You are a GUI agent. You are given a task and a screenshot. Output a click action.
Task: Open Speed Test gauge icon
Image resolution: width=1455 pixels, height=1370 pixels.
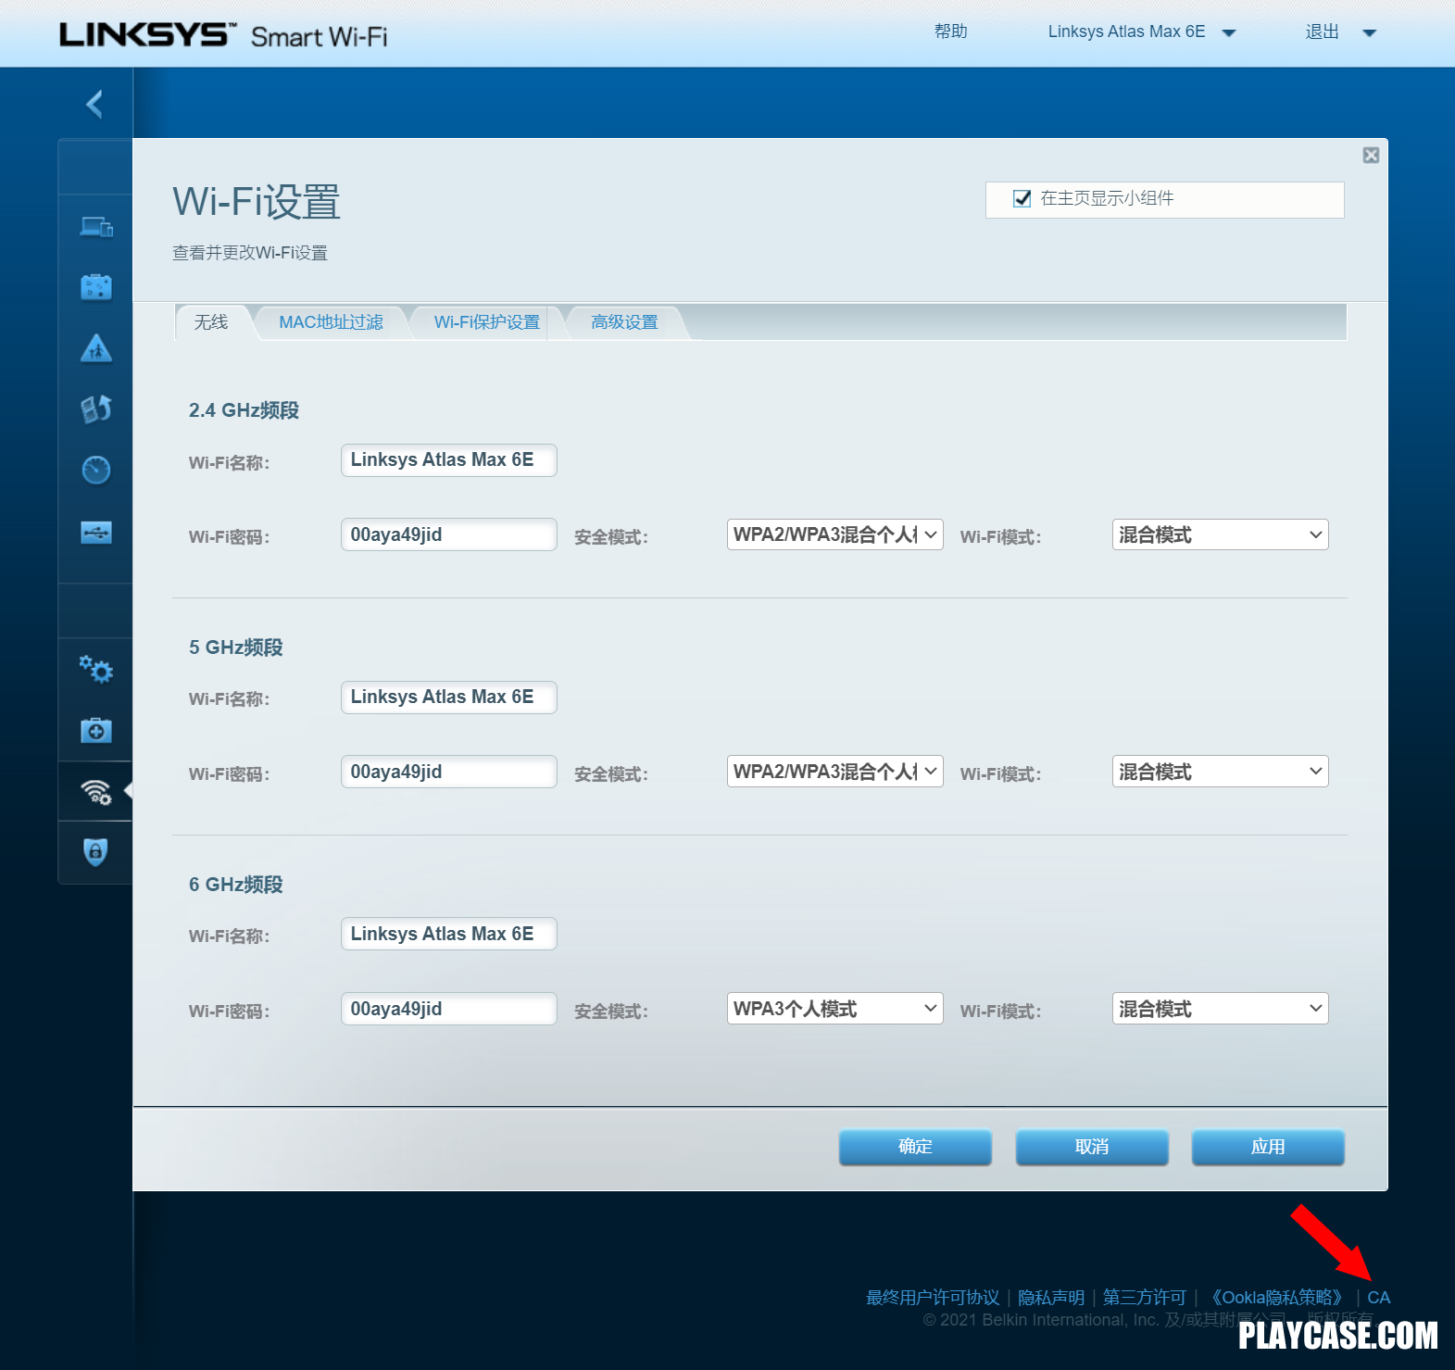point(96,471)
